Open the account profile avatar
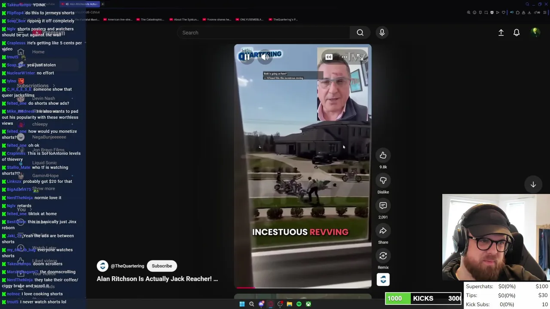The height and width of the screenshot is (309, 550). click(535, 33)
